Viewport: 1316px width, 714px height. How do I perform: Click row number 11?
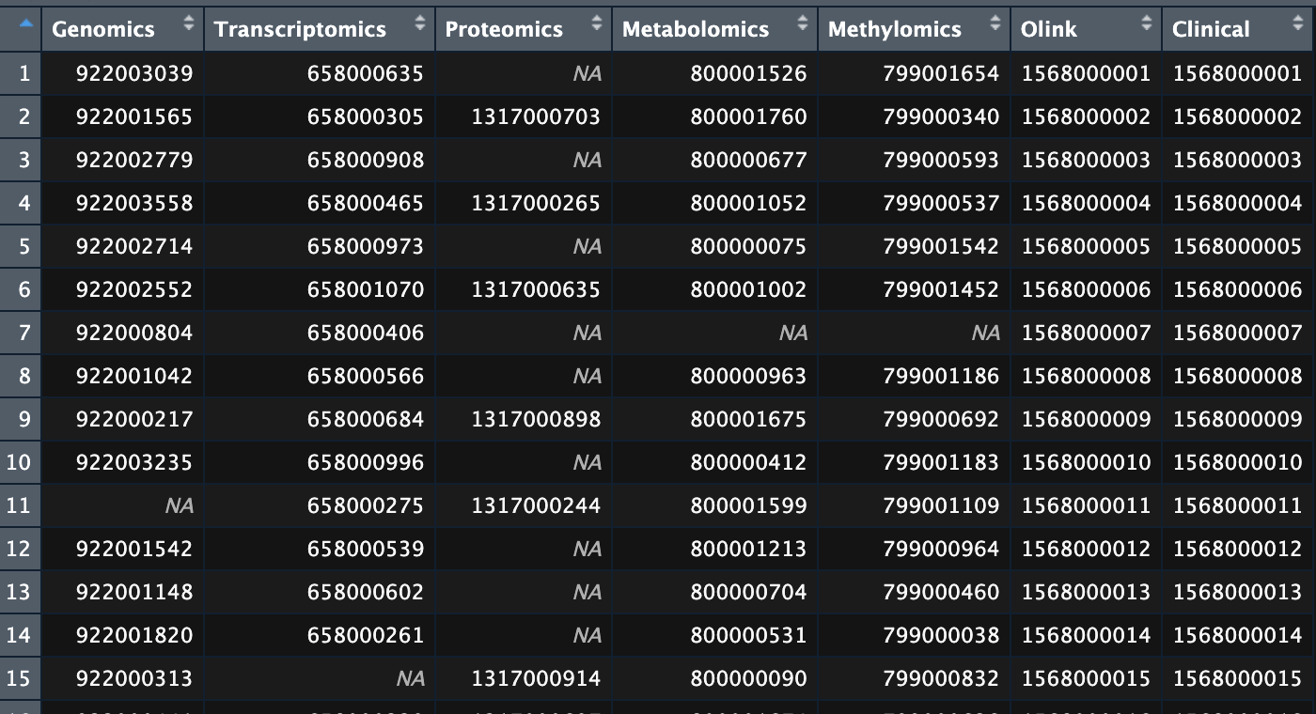[x=19, y=505]
